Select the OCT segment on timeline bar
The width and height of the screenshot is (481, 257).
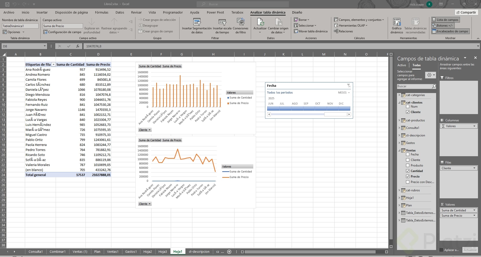[321, 108]
